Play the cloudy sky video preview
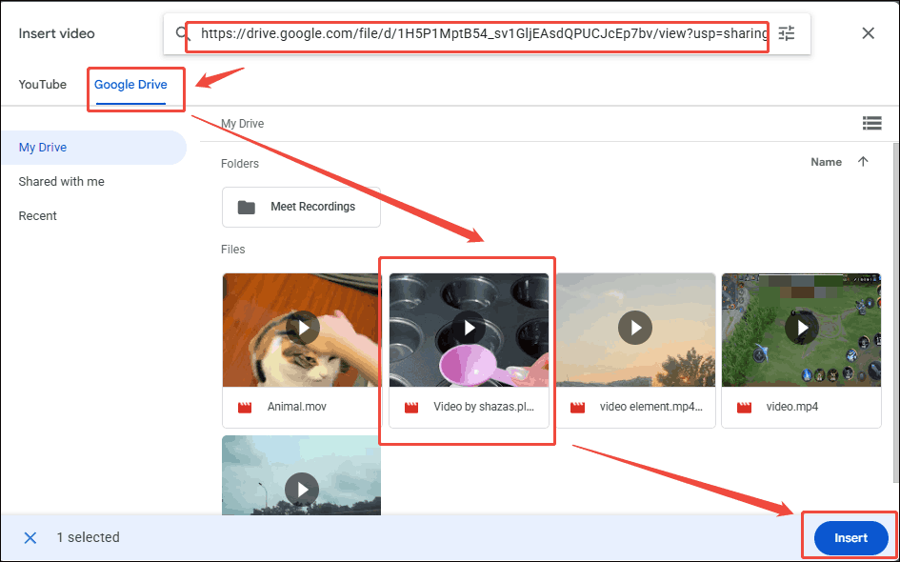 pyautogui.click(x=302, y=489)
